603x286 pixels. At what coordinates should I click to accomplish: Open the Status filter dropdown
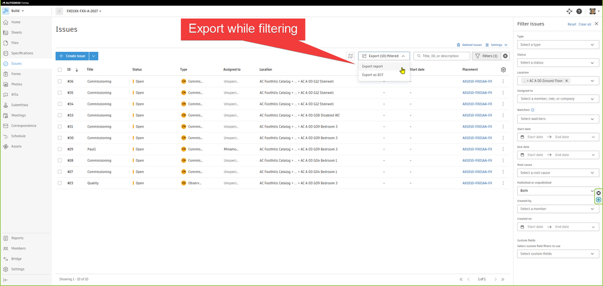point(558,62)
